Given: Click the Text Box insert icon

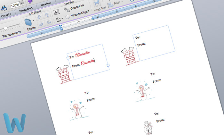Looking at the screenshot, I should tap(56, 12).
